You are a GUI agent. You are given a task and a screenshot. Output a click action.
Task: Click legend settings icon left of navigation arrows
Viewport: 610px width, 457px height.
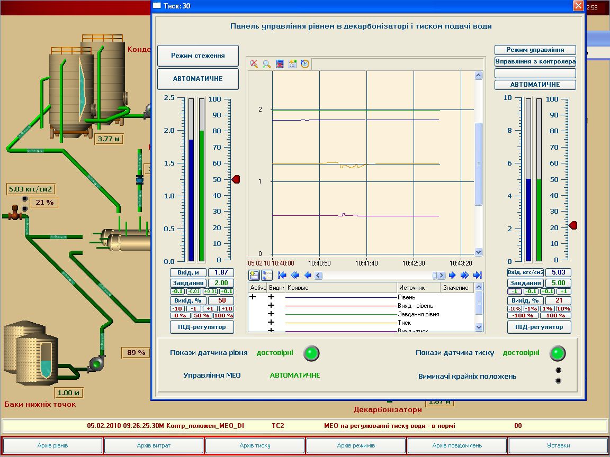coord(254,275)
